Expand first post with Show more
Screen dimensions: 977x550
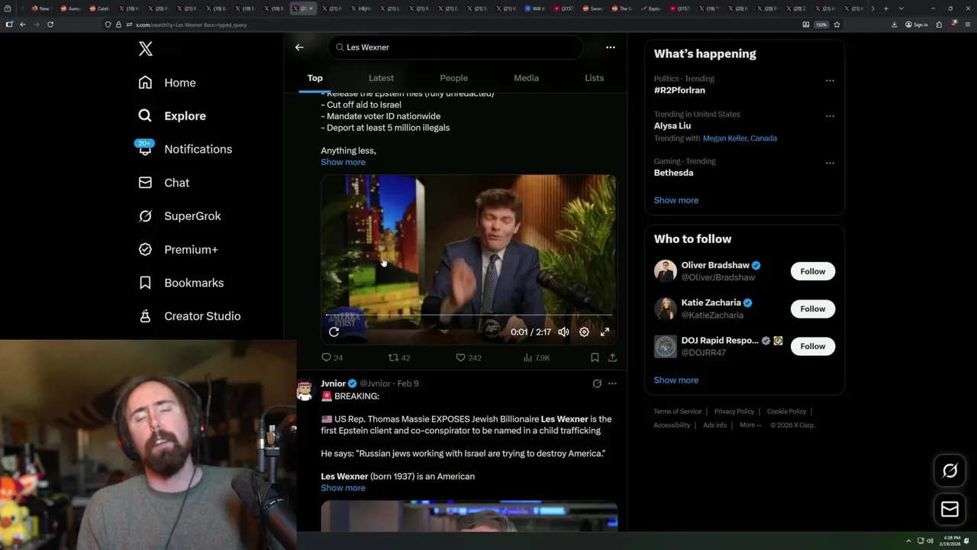pyautogui.click(x=343, y=162)
